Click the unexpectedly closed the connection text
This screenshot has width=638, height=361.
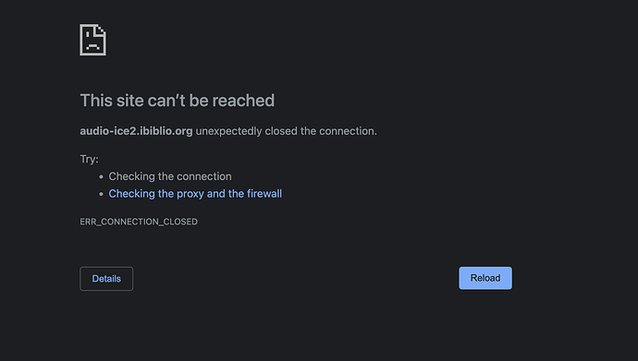click(x=287, y=131)
